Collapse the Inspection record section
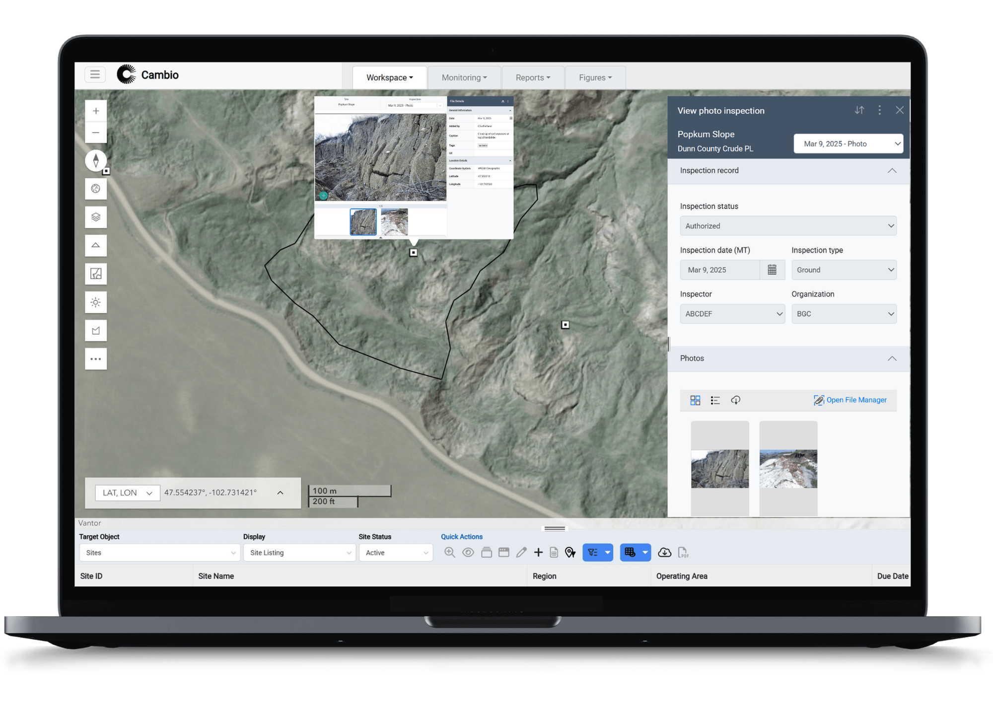This screenshot has width=993, height=709. [x=892, y=170]
